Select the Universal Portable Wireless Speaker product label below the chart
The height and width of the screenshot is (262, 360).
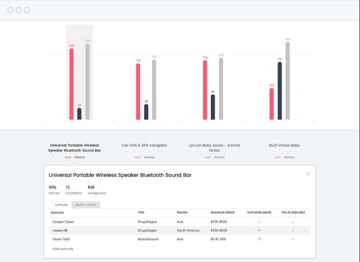pyautogui.click(x=74, y=148)
